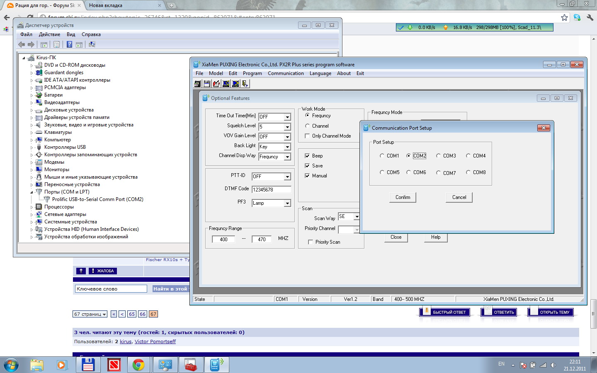Open the 67 страниц page dropdown
Screen dimensions: 597x373
coord(90,314)
